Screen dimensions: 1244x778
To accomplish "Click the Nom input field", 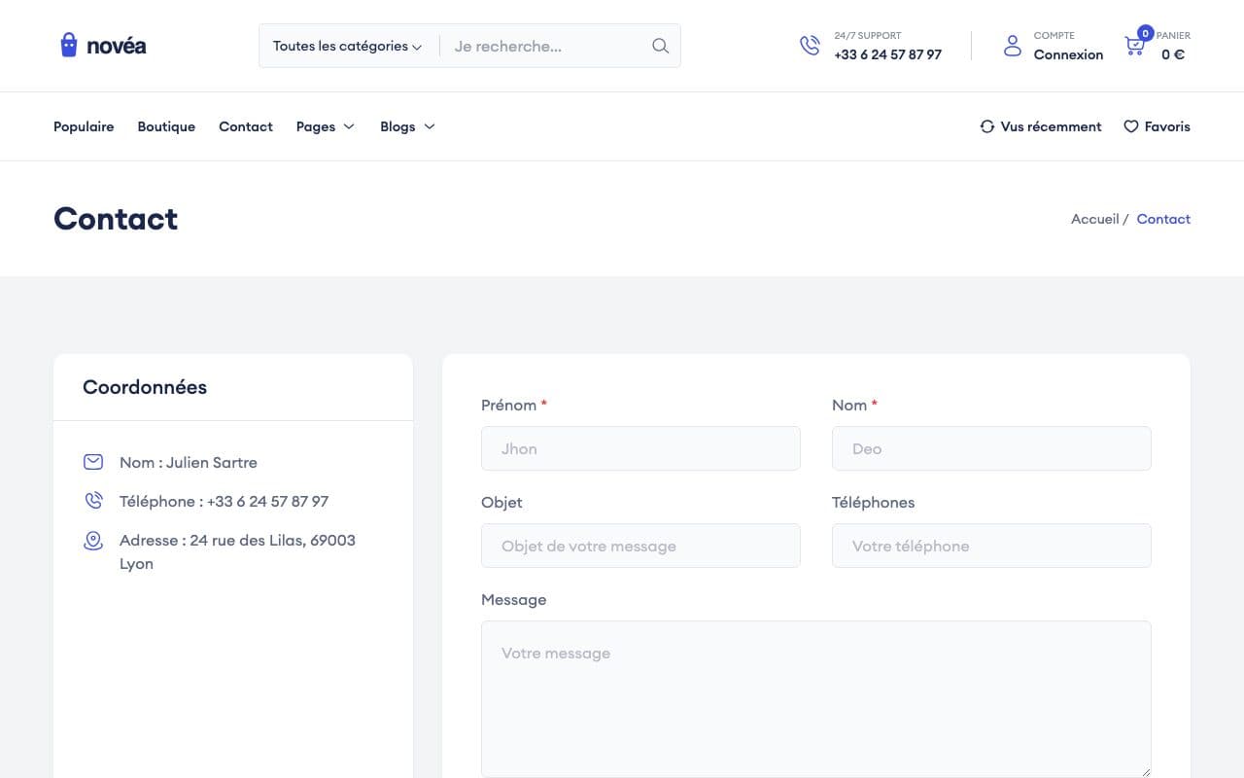I will click(991, 448).
